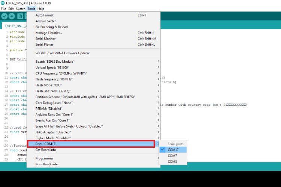Select the checked COM17 serial port
The height and width of the screenshot is (187, 281).
(x=173, y=150)
